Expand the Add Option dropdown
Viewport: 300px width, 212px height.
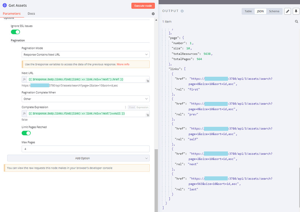click(x=78, y=158)
